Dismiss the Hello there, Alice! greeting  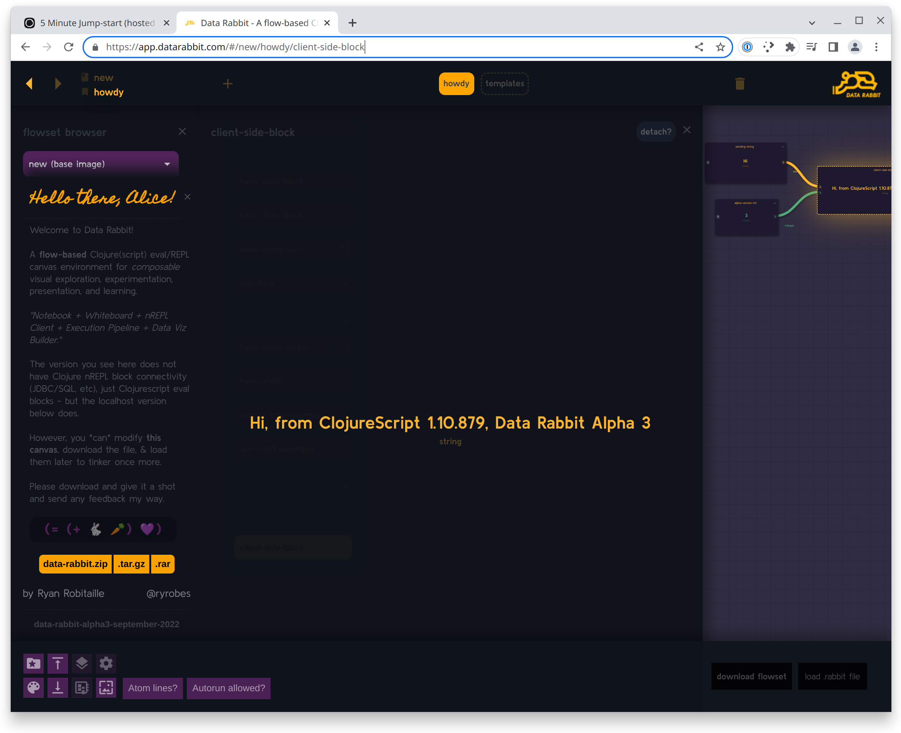(x=187, y=197)
